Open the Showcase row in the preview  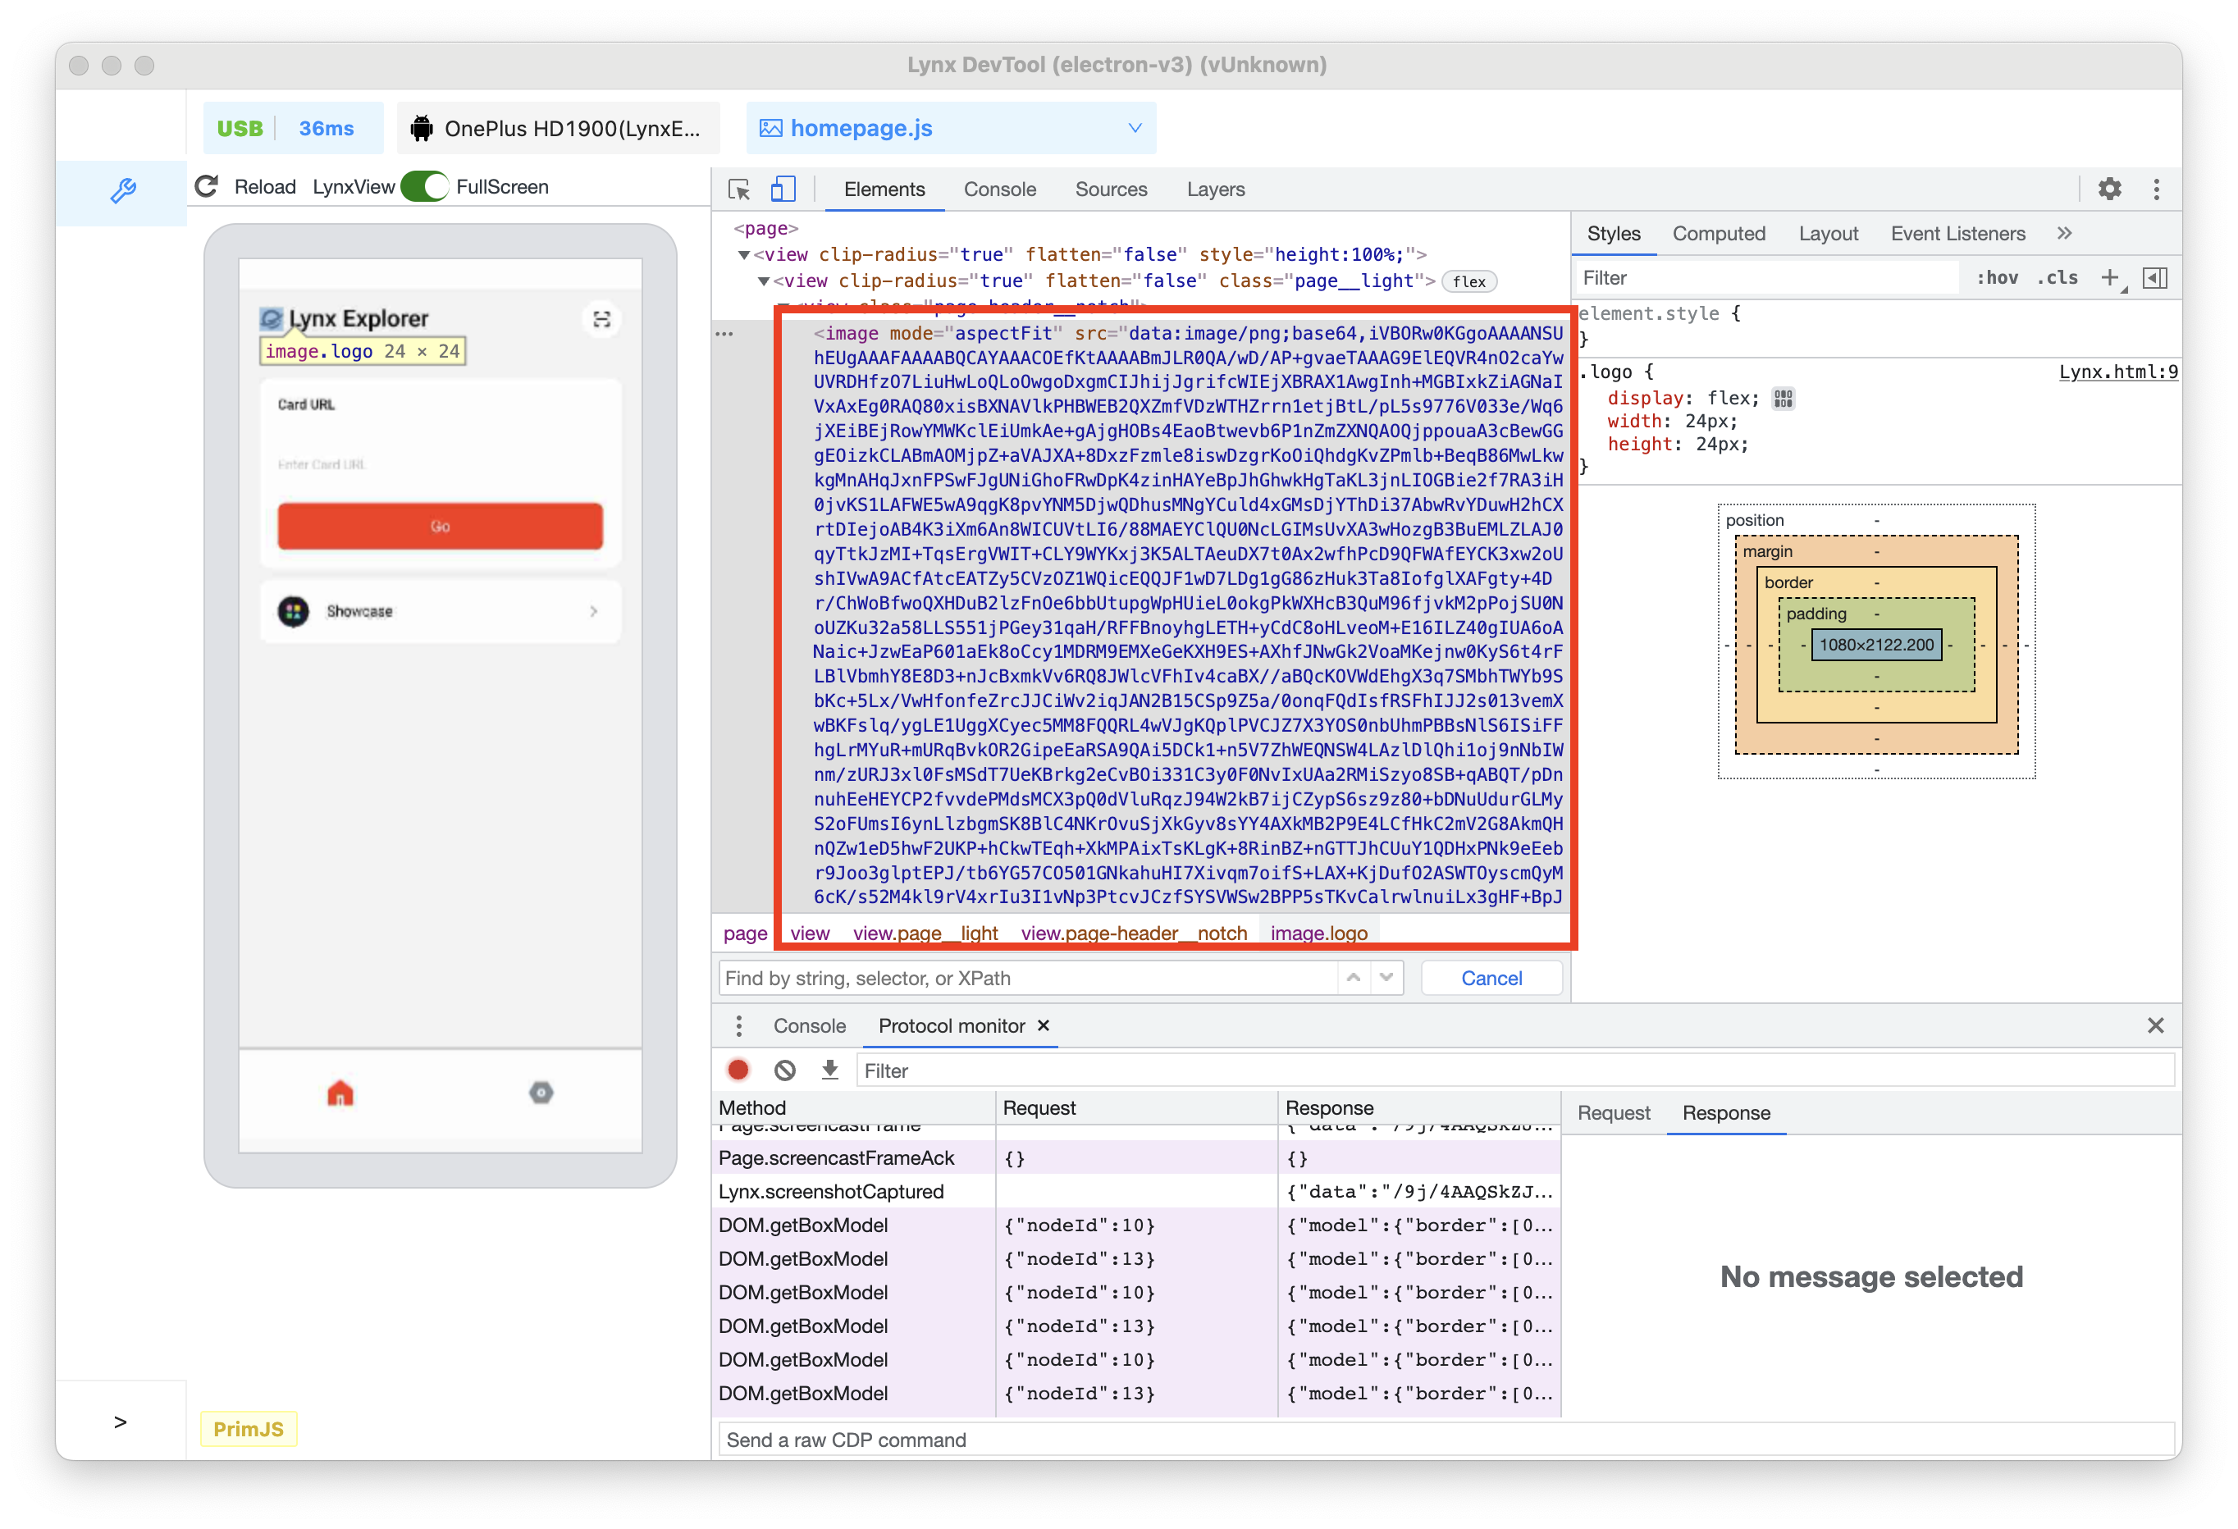coord(440,611)
